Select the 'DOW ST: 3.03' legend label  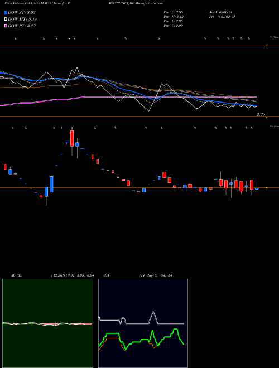point(22,12)
